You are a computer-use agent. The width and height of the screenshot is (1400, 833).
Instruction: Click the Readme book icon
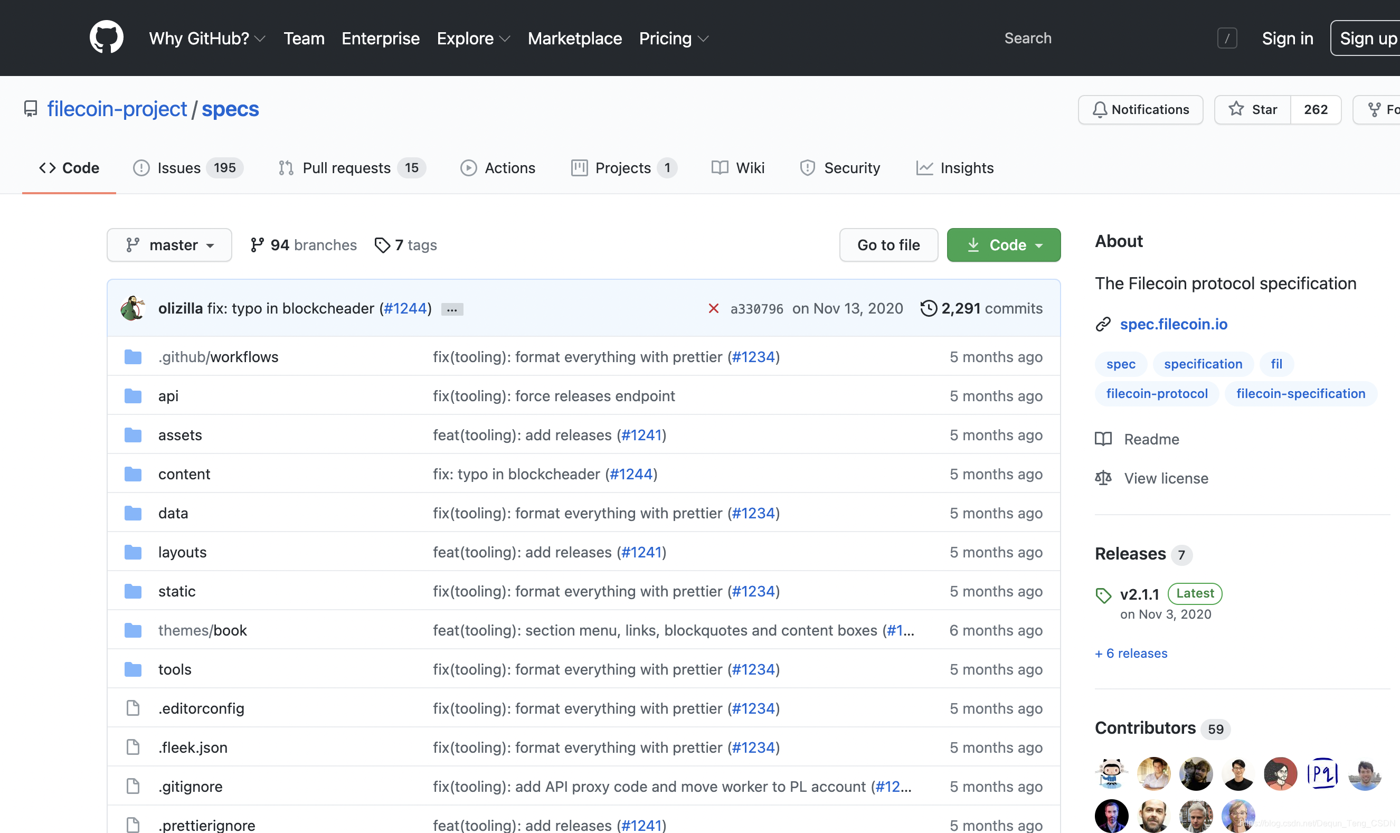click(1103, 440)
